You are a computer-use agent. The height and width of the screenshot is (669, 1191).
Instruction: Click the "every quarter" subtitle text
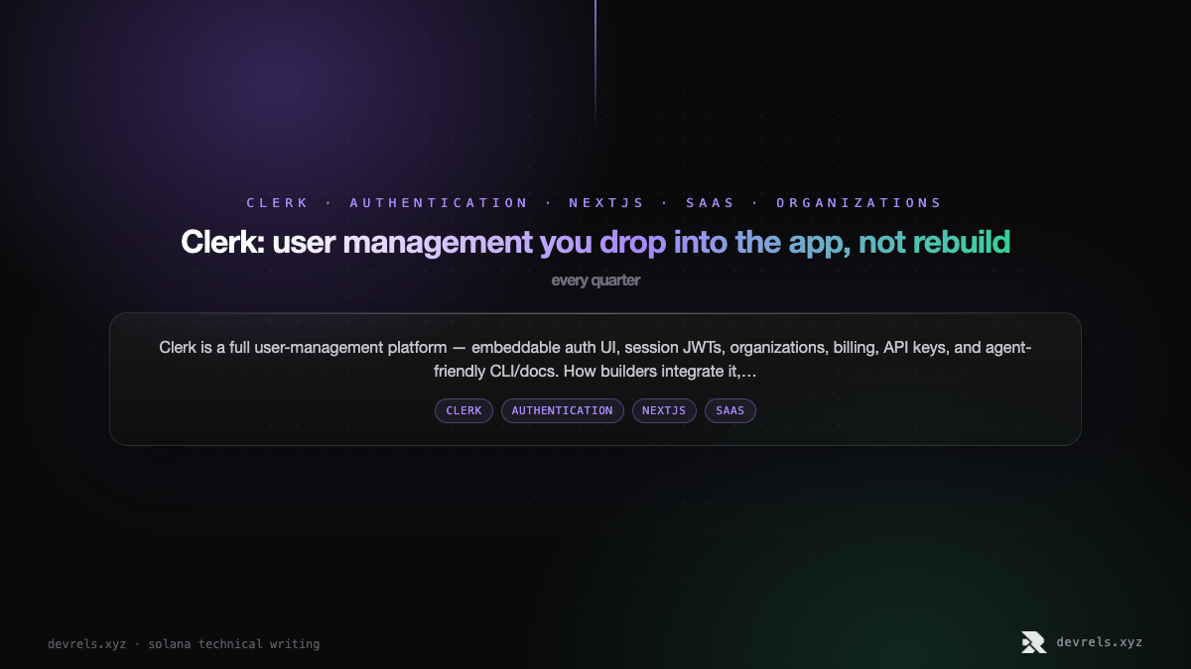(x=595, y=280)
